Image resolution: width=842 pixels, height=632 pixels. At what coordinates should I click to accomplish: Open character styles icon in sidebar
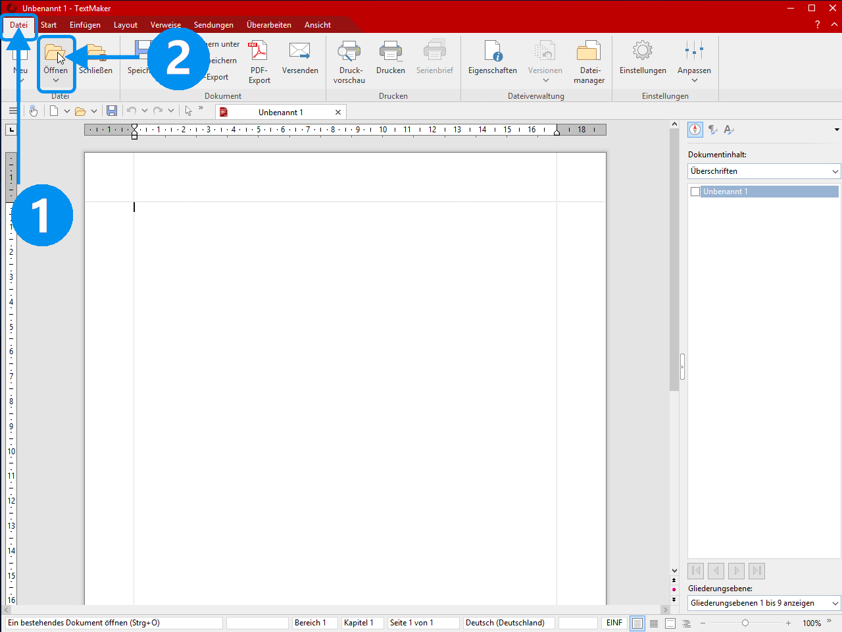pos(729,130)
